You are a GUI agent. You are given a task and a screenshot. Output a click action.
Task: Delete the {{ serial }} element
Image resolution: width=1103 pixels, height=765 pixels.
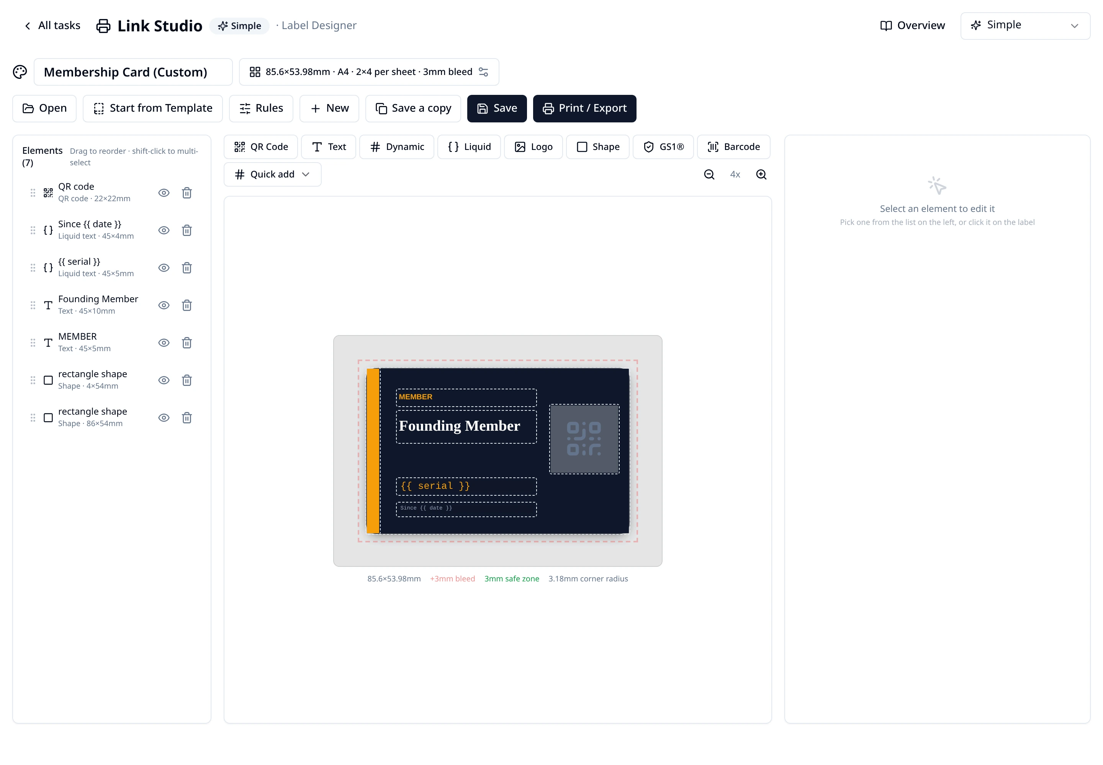click(x=187, y=267)
